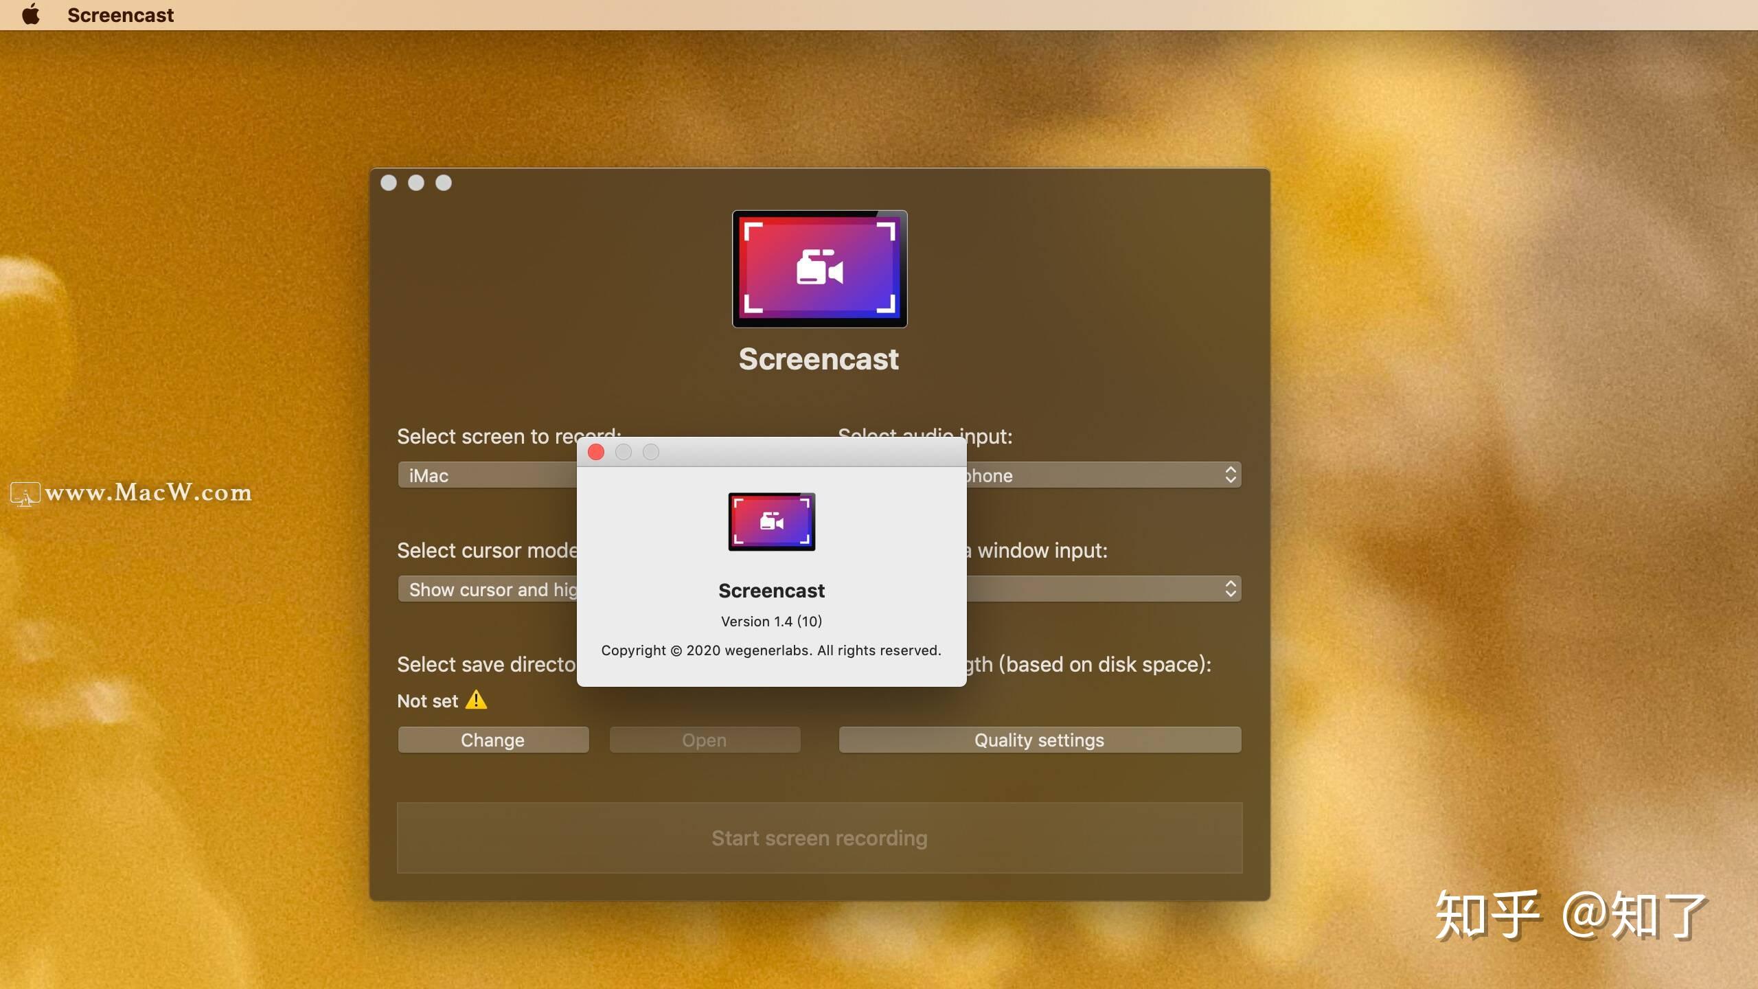Viewport: 1758px width, 989px height.
Task: Click the Copyright 2020 wegenerlabs text
Action: [x=771, y=650]
